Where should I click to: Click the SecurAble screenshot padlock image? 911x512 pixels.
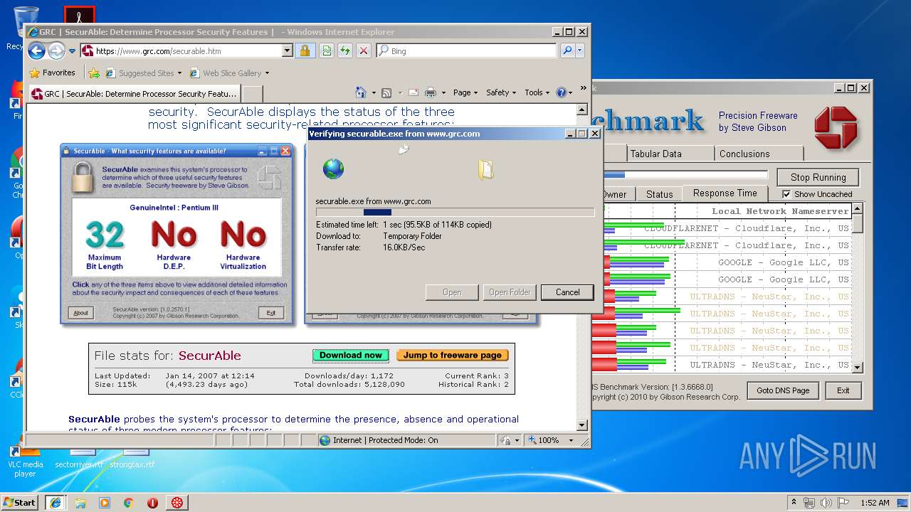coord(84,176)
